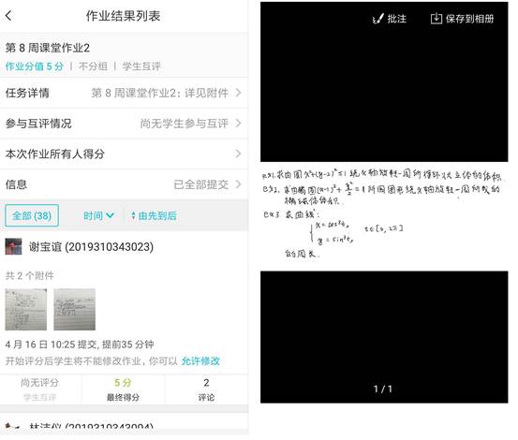Select student name 谢宝谊 (2019310343023)
This screenshot has height=440, width=518.
point(91,247)
